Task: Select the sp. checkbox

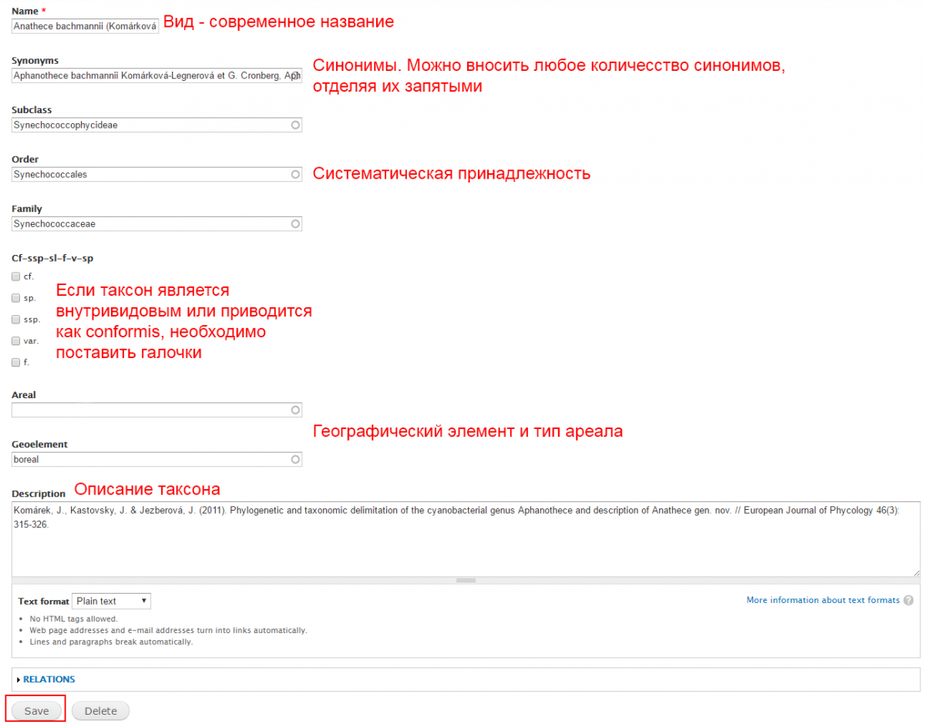Action: click(x=16, y=297)
